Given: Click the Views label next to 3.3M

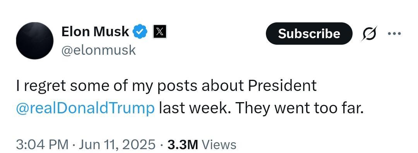Looking at the screenshot, I should [219, 145].
